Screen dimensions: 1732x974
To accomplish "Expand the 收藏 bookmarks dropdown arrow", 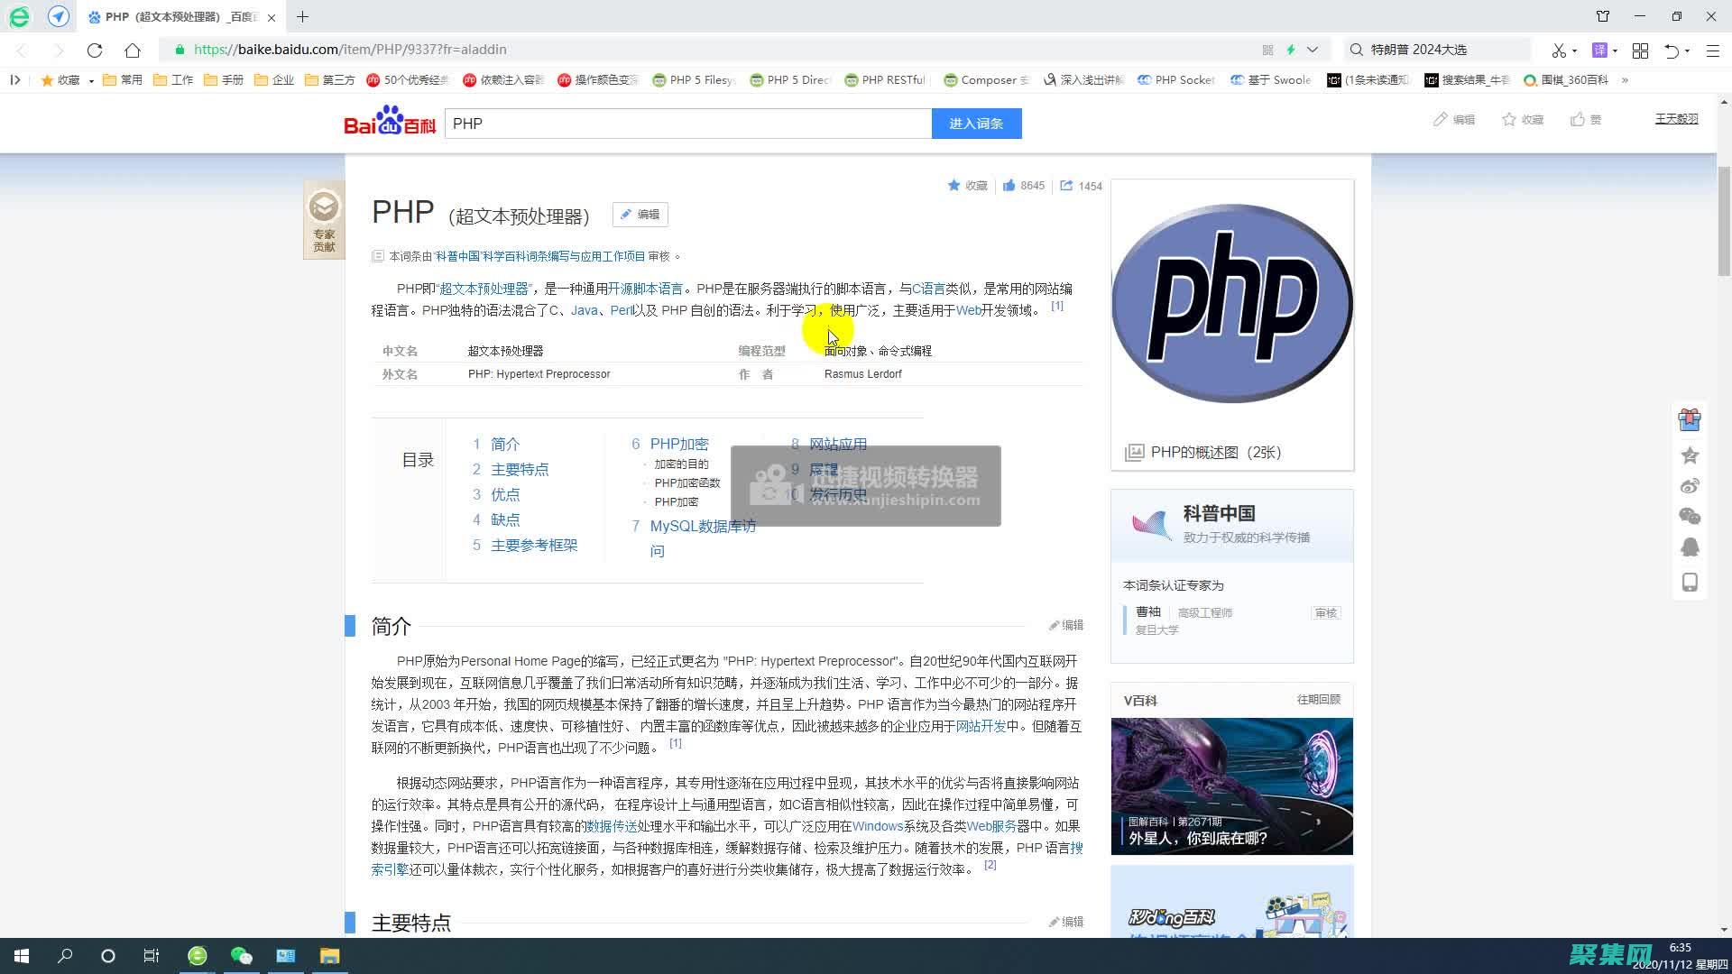I will click(x=91, y=79).
